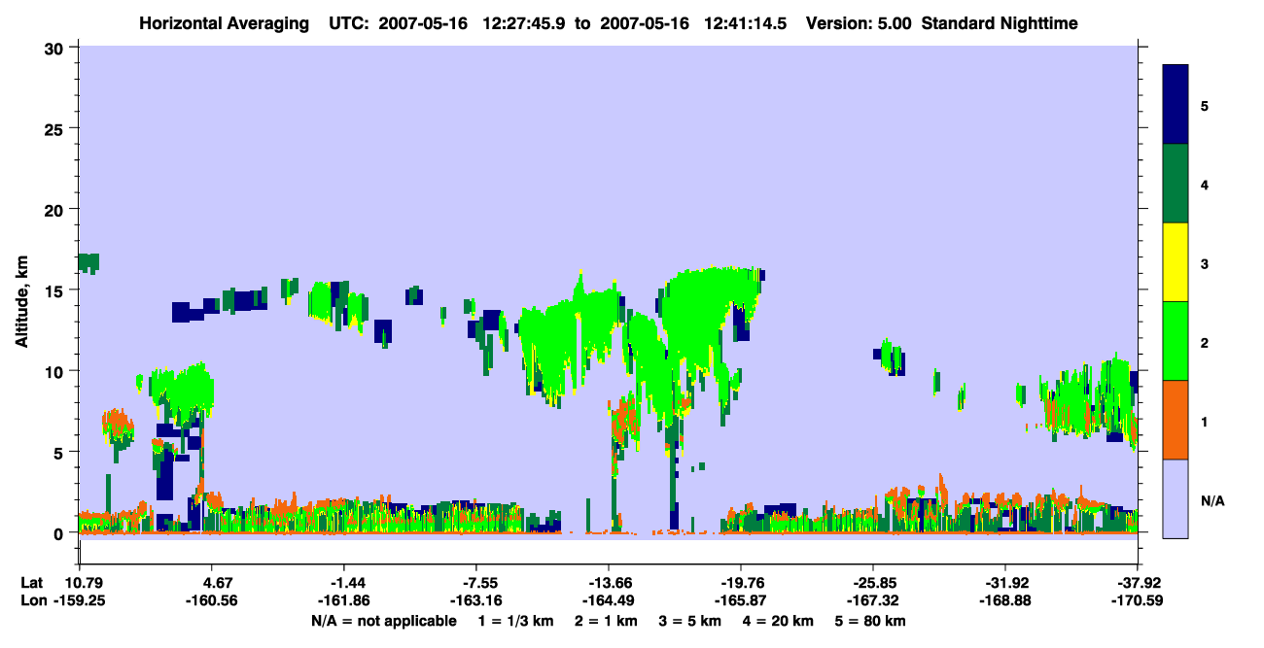Click longitude value -168.88

(1004, 600)
